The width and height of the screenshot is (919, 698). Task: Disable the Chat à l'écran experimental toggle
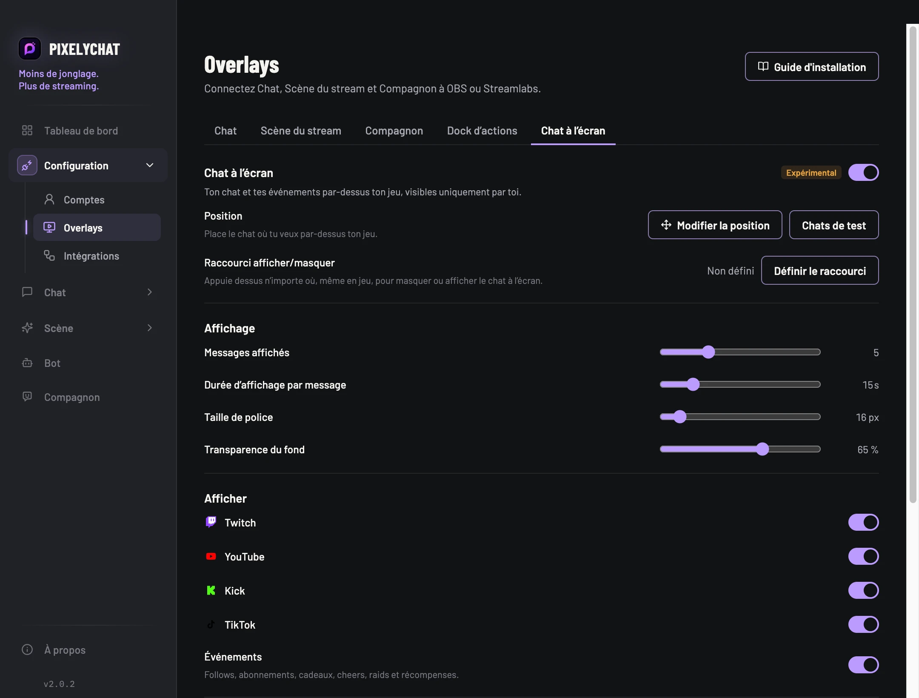click(863, 172)
